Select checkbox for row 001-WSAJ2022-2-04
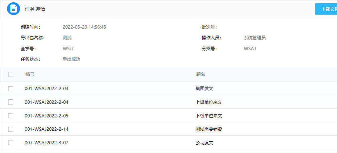337x153 pixels. click(x=11, y=102)
